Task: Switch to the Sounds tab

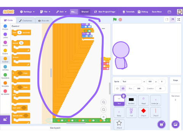Action: [43, 21]
